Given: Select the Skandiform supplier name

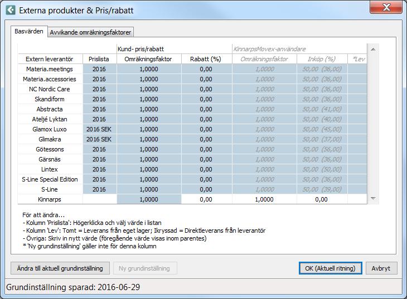Looking at the screenshot, I should (50, 99).
